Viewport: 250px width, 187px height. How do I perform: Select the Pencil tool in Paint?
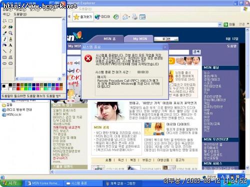(4, 39)
